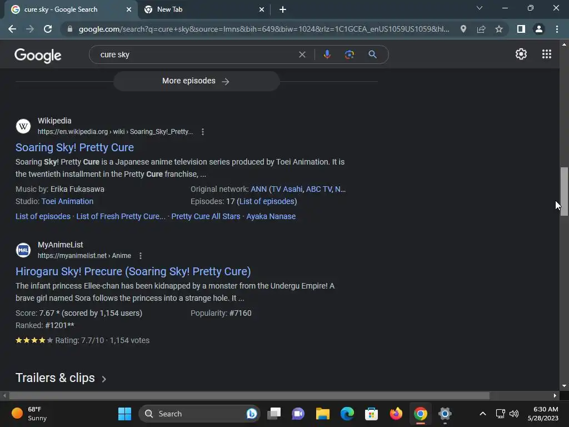Open Google quick settings gear
The image size is (569, 427).
(521, 54)
